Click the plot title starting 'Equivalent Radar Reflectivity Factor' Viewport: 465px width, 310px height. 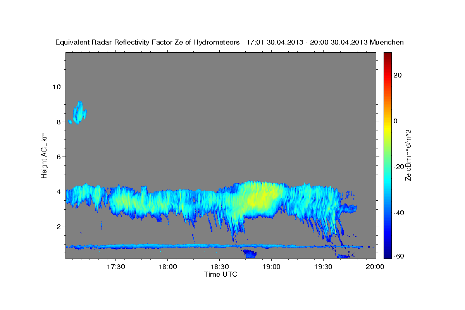229,42
